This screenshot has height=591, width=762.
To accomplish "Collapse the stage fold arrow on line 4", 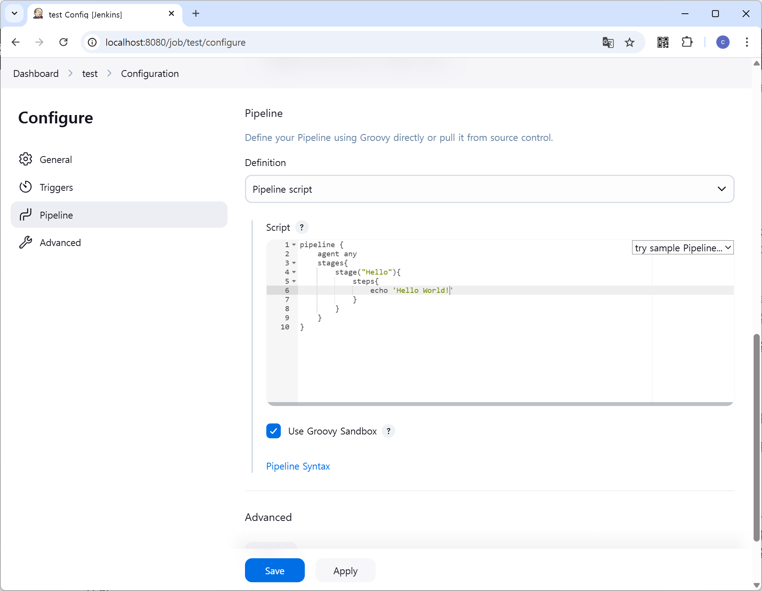I will [294, 272].
